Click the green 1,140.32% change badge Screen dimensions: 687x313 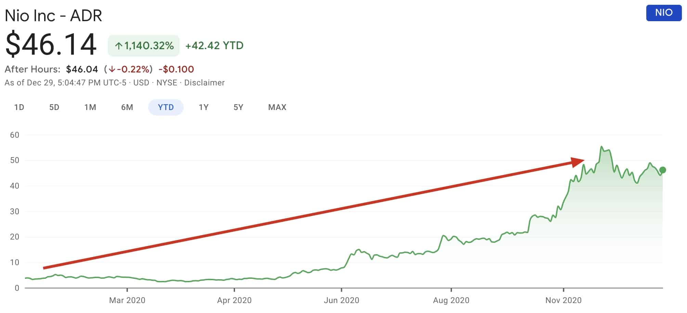click(144, 46)
